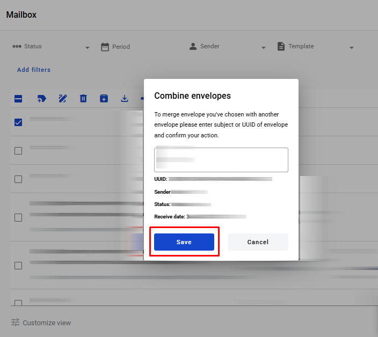The image size is (378, 337).
Task: Click the edit signature pen toolbar icon
Action: [63, 99]
